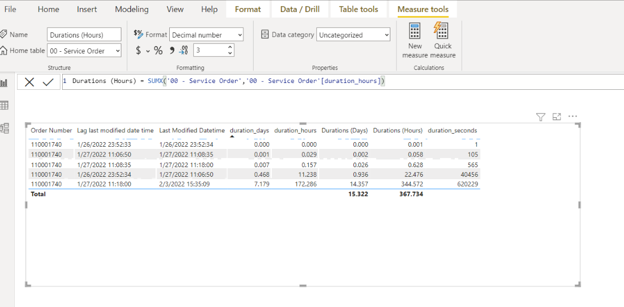Select the Measure tools tab
Image resolution: width=624 pixels, height=307 pixels.
423,9
